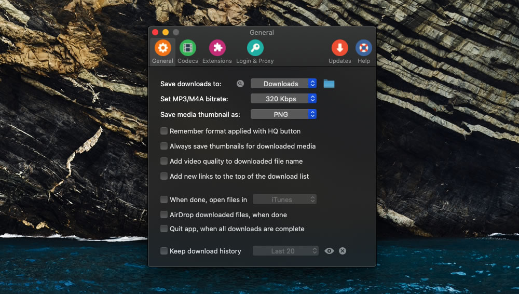519x294 pixels.
Task: Change the MP3/M4A bitrate dropdown
Action: (x=284, y=99)
